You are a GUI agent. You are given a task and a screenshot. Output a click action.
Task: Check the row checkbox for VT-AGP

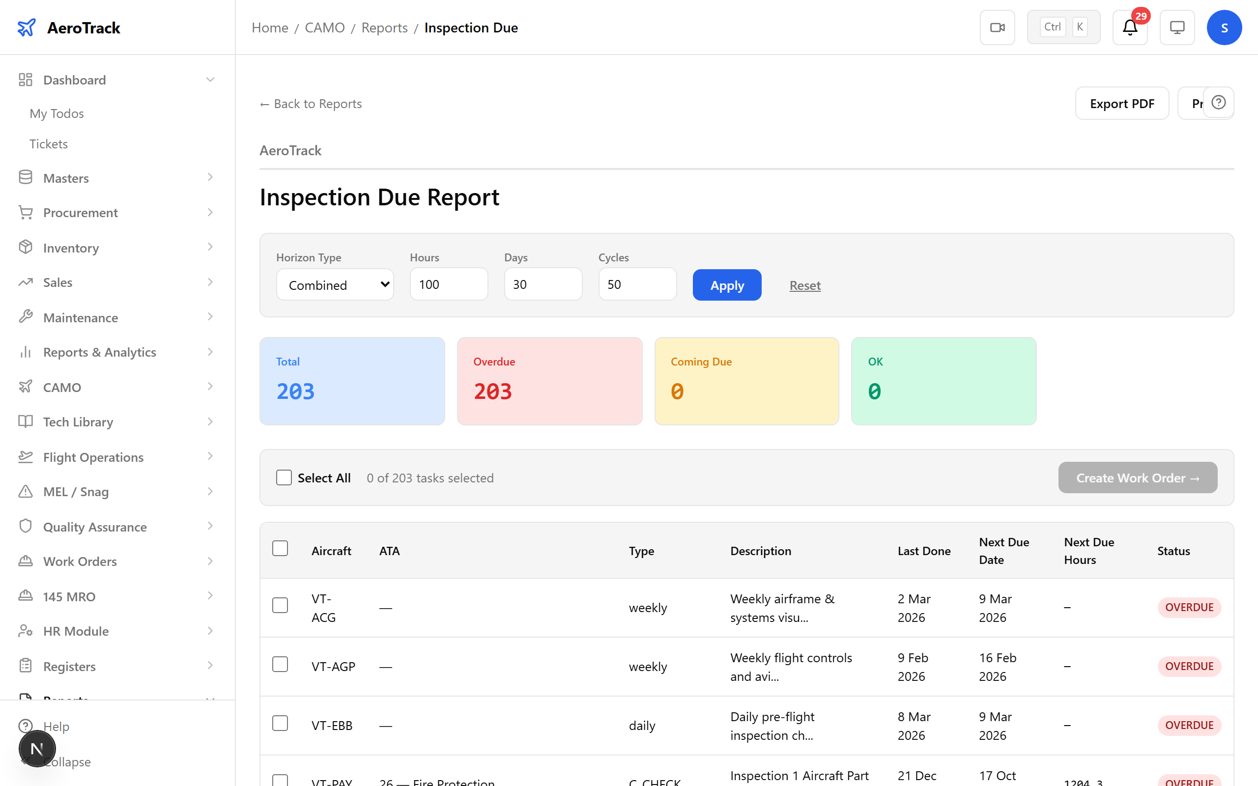coord(280,664)
